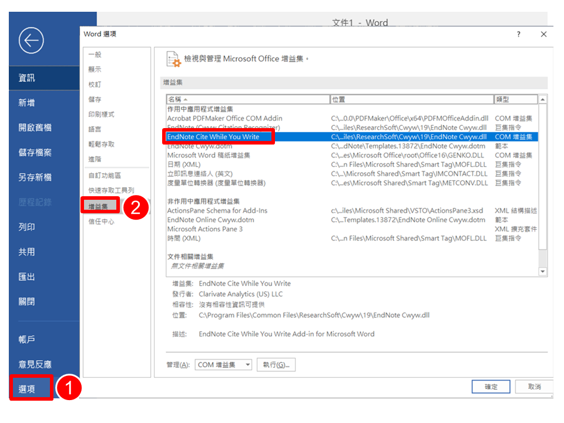Select the 顯示 options category
Viewport: 564px width, 423px height.
click(116, 69)
